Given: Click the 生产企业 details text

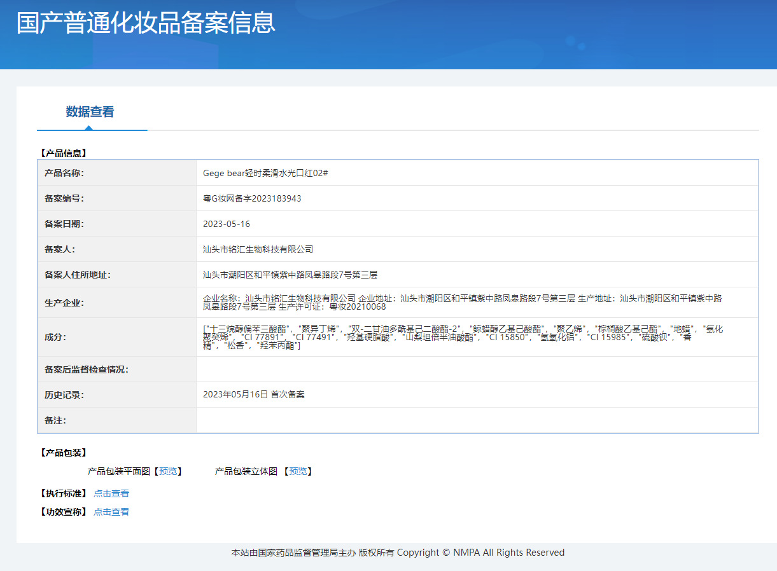Looking at the screenshot, I should click(x=462, y=302).
